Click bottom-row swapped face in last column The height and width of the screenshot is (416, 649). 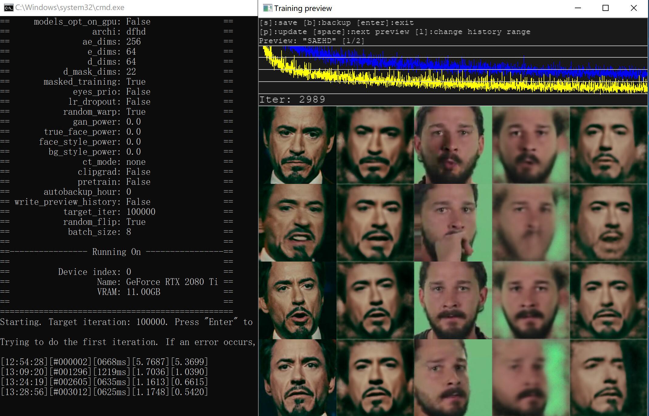pyautogui.click(x=609, y=377)
